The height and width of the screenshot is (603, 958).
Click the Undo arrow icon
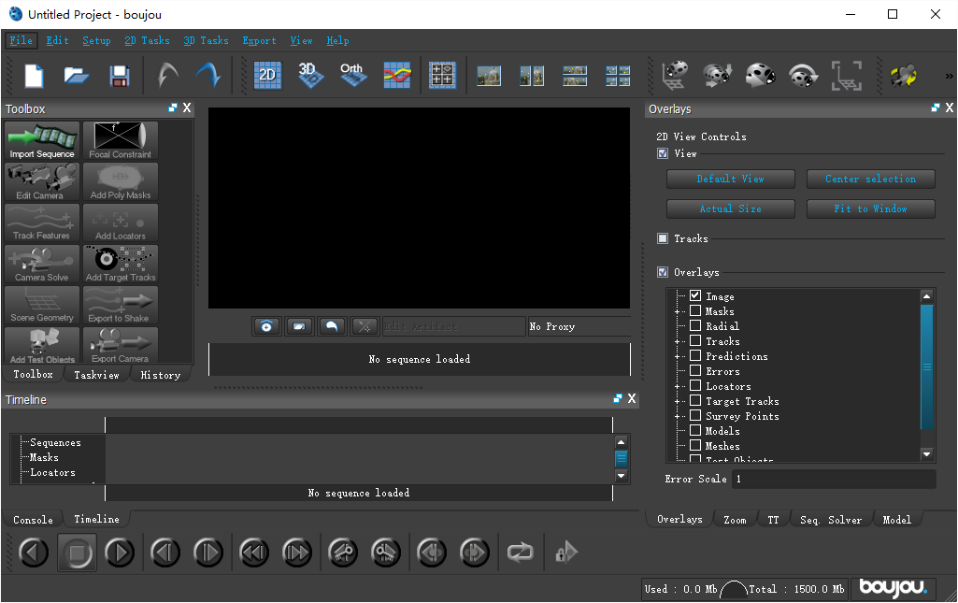167,77
